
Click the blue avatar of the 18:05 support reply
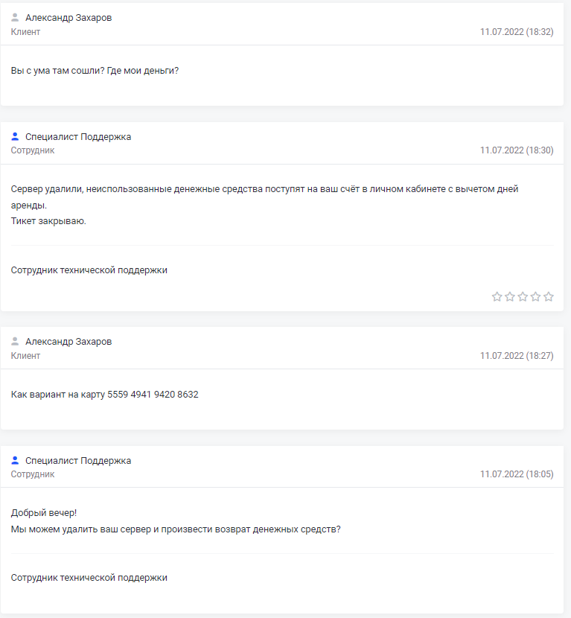[x=15, y=460]
